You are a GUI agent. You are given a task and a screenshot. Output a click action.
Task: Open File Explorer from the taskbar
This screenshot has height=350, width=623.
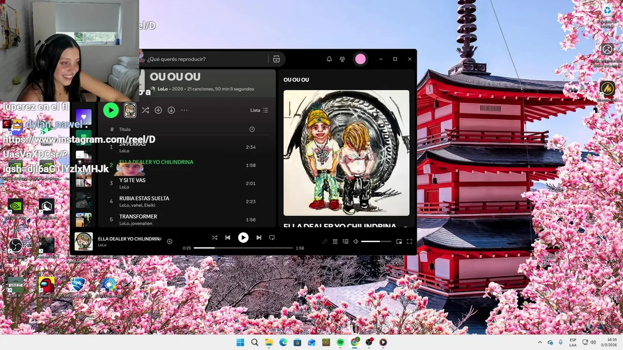click(269, 342)
